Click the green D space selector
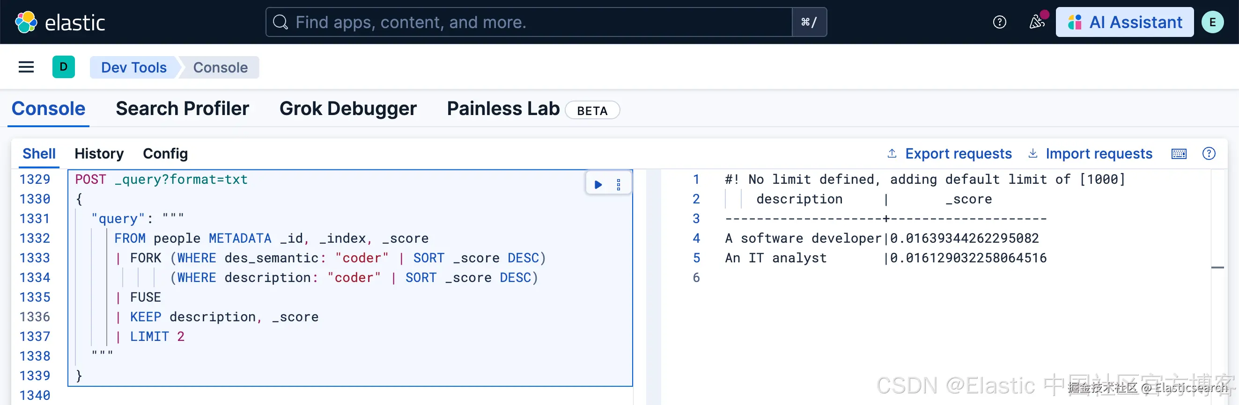1239x405 pixels. point(64,67)
